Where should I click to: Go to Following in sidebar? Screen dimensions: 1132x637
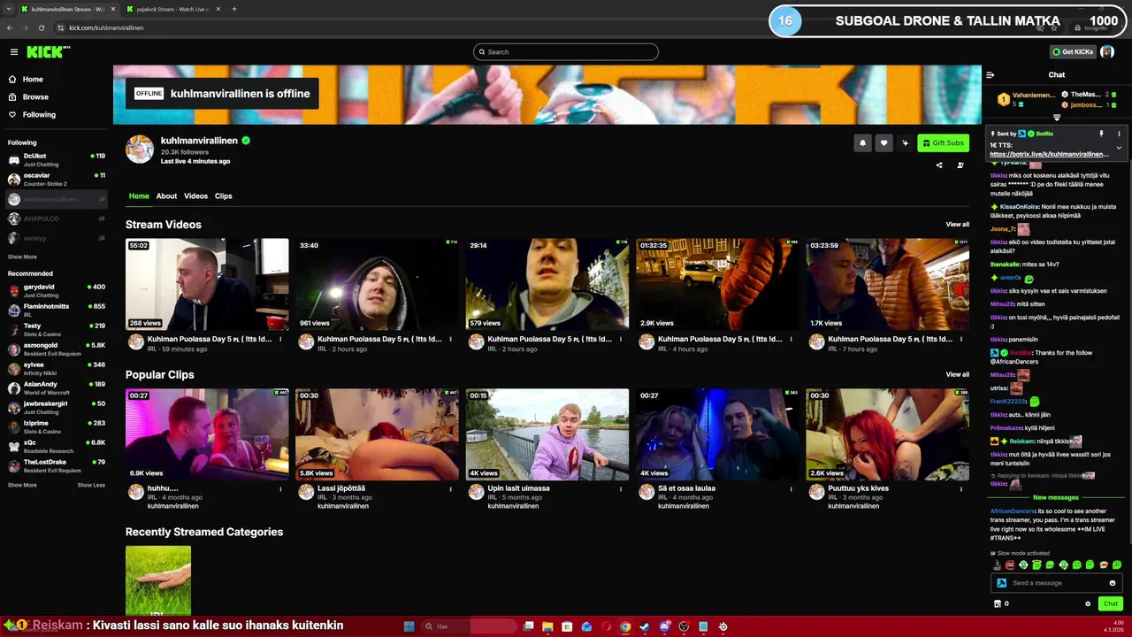pos(39,115)
